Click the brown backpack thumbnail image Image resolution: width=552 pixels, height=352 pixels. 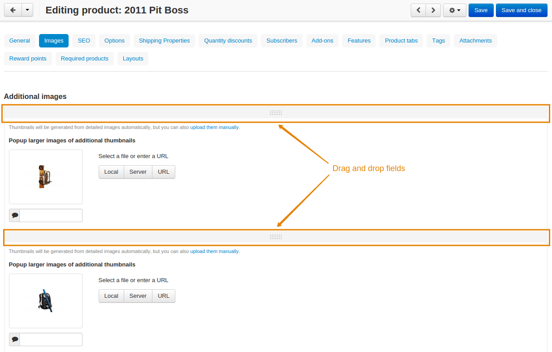point(46,177)
